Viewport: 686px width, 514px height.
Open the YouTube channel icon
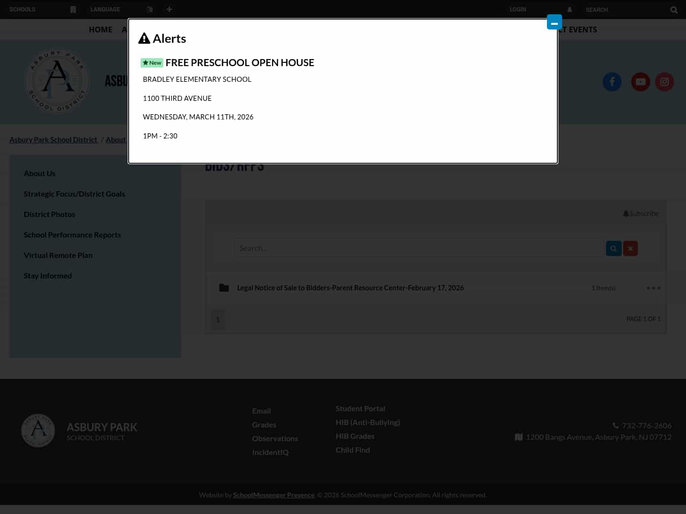(641, 82)
